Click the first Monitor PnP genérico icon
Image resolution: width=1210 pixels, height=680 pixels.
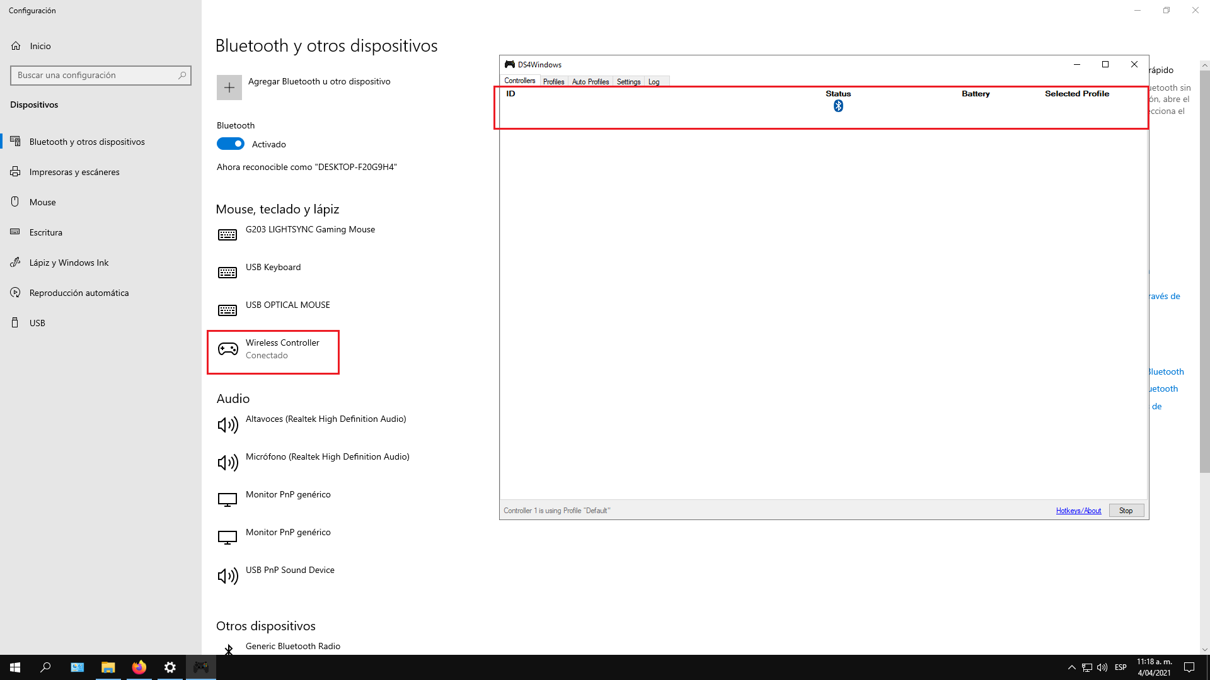point(228,500)
